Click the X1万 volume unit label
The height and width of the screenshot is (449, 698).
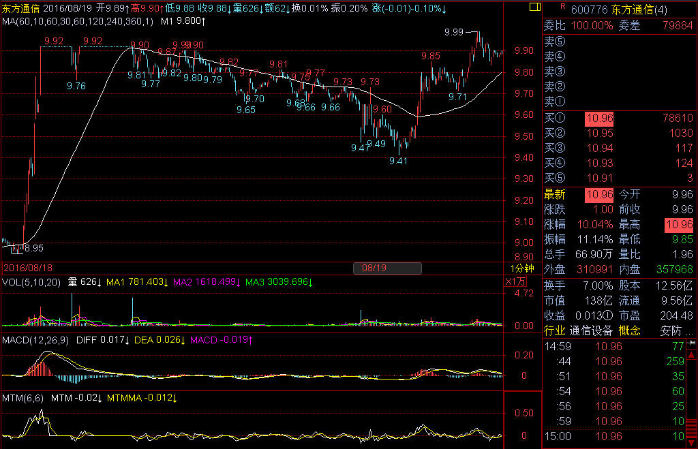(515, 282)
